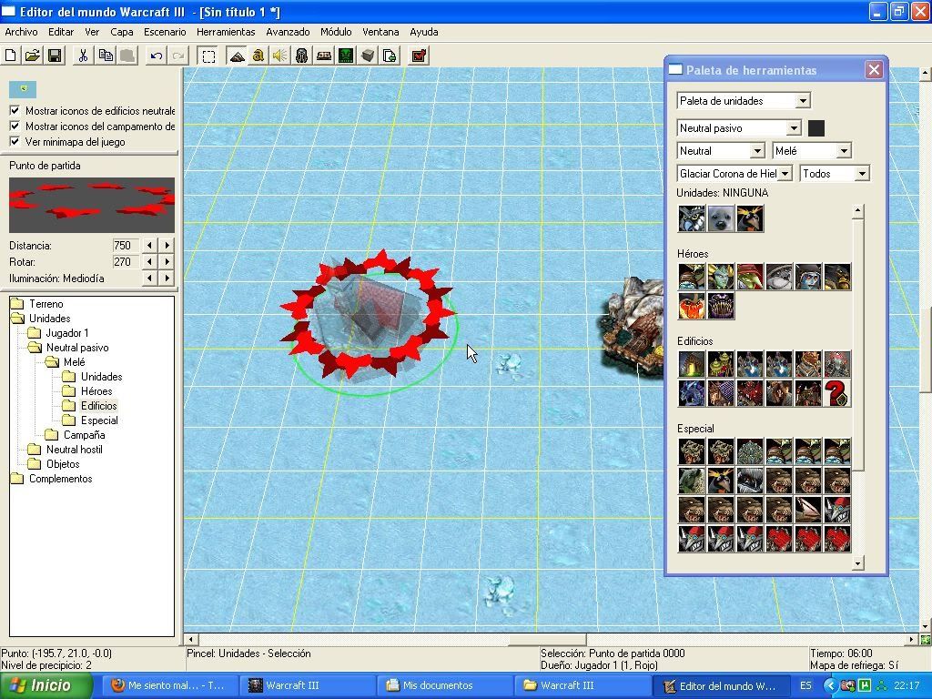Image resolution: width=932 pixels, height=699 pixels.
Task: Open the AI Editor green face icon
Action: [x=346, y=56]
